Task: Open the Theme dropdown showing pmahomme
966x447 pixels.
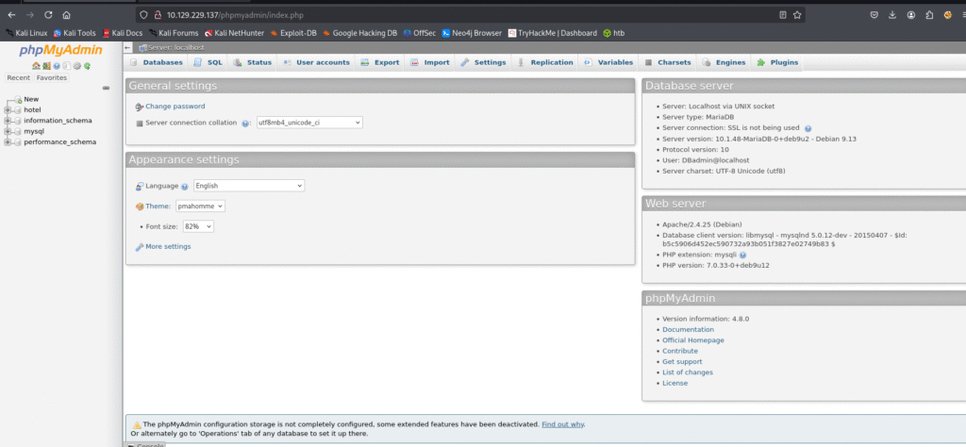Action: coord(200,207)
